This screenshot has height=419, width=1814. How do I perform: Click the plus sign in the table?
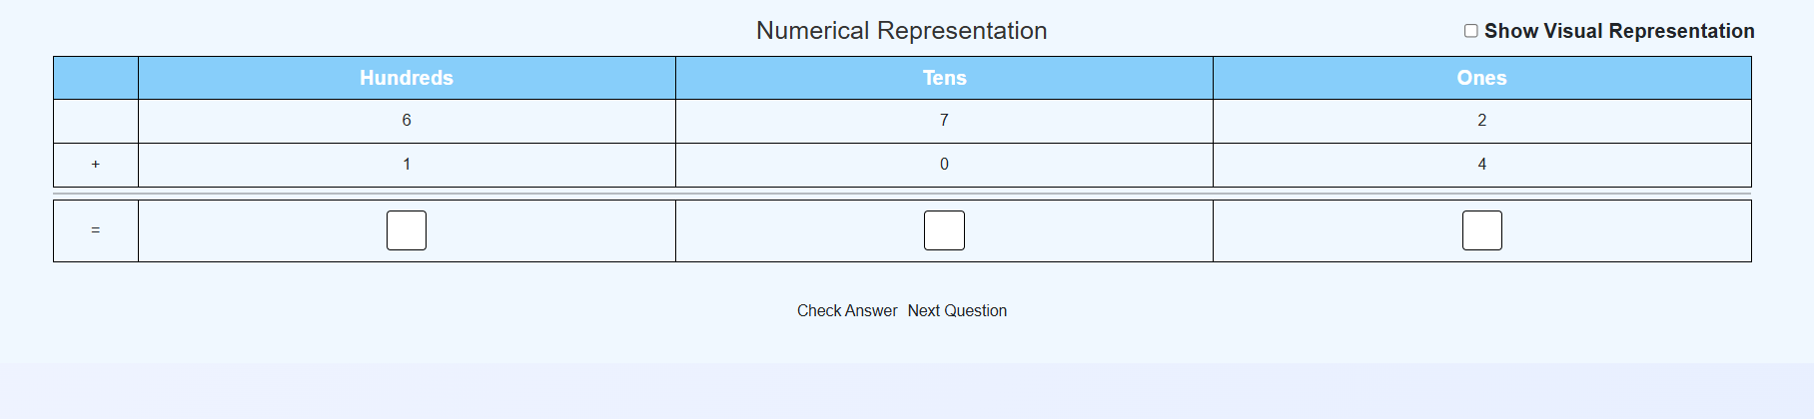pos(96,164)
